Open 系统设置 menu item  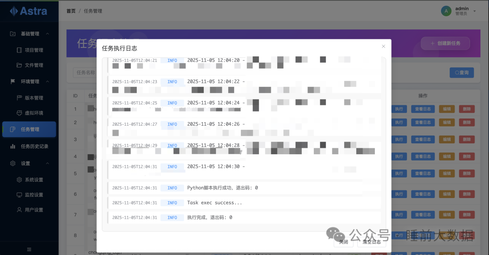coord(29,179)
